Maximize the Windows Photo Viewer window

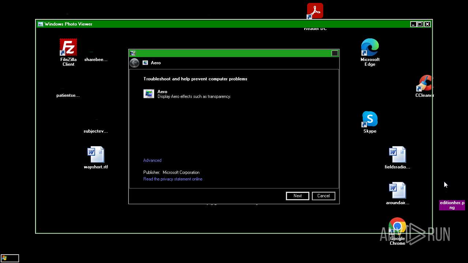pyautogui.click(x=420, y=24)
